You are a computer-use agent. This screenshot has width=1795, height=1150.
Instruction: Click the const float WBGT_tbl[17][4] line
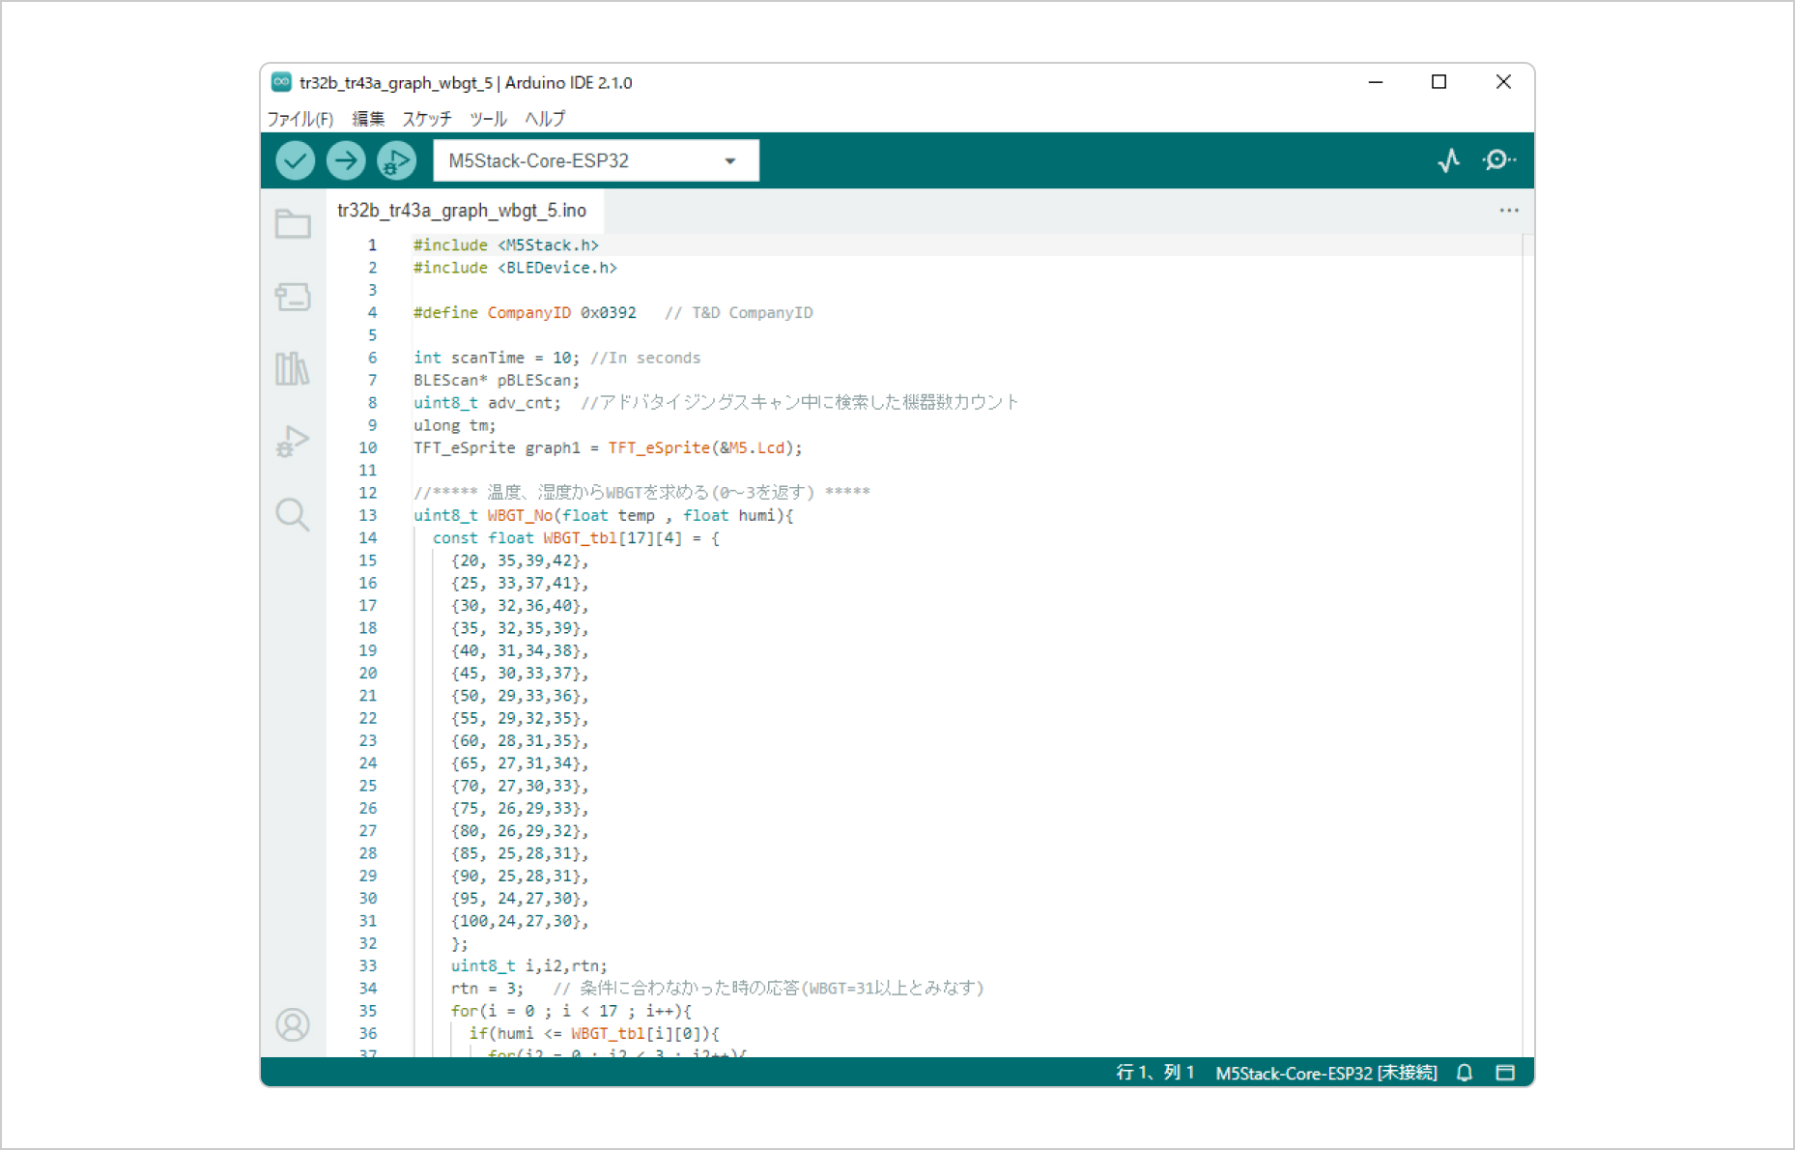576,538
